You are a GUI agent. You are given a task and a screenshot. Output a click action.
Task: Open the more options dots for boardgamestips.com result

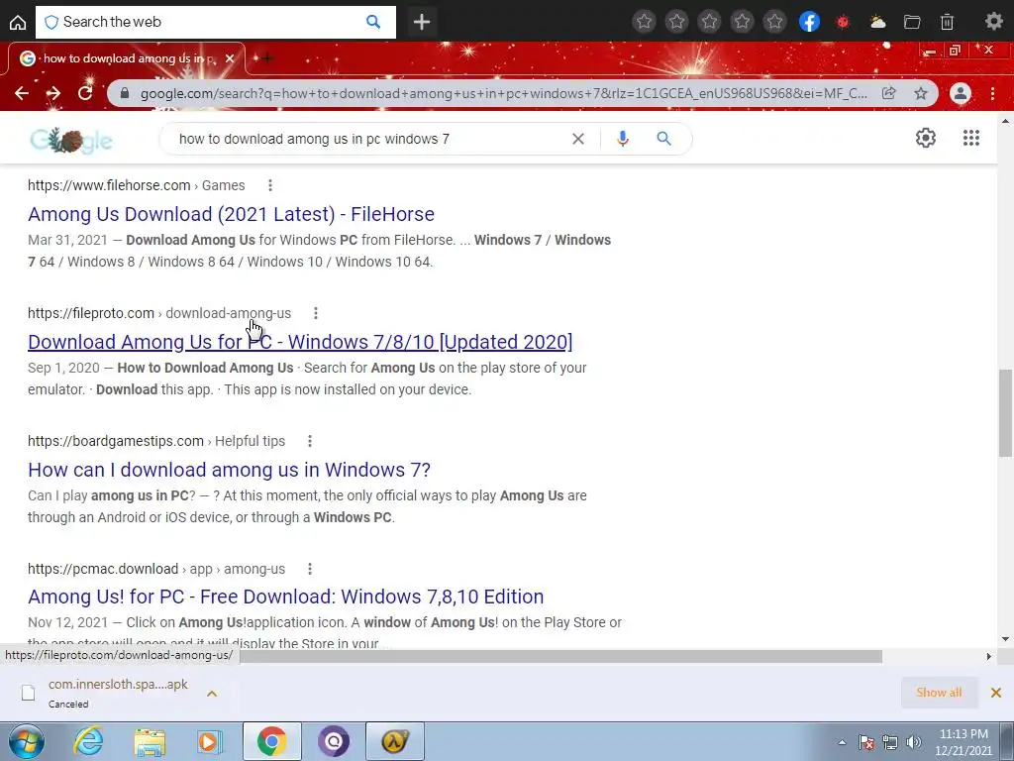tap(310, 441)
